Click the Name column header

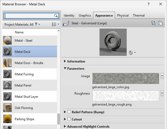pyautogui.click(x=35, y=32)
